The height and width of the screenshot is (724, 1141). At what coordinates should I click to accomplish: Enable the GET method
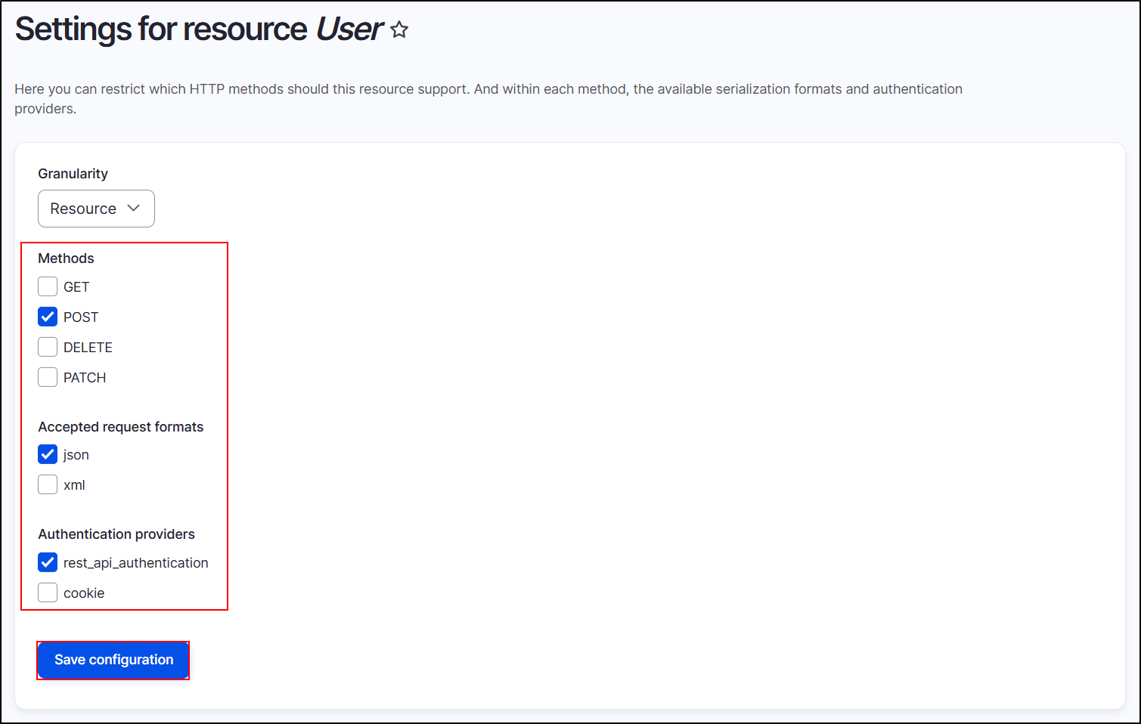(x=48, y=286)
